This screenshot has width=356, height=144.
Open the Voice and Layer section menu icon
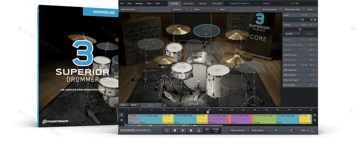click(x=314, y=80)
